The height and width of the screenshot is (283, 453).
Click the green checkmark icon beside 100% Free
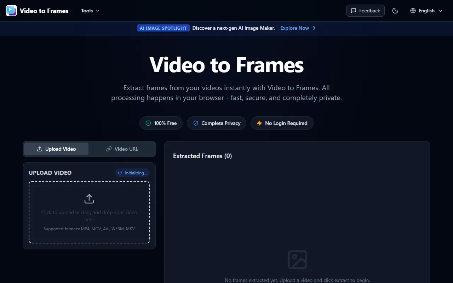[148, 123]
